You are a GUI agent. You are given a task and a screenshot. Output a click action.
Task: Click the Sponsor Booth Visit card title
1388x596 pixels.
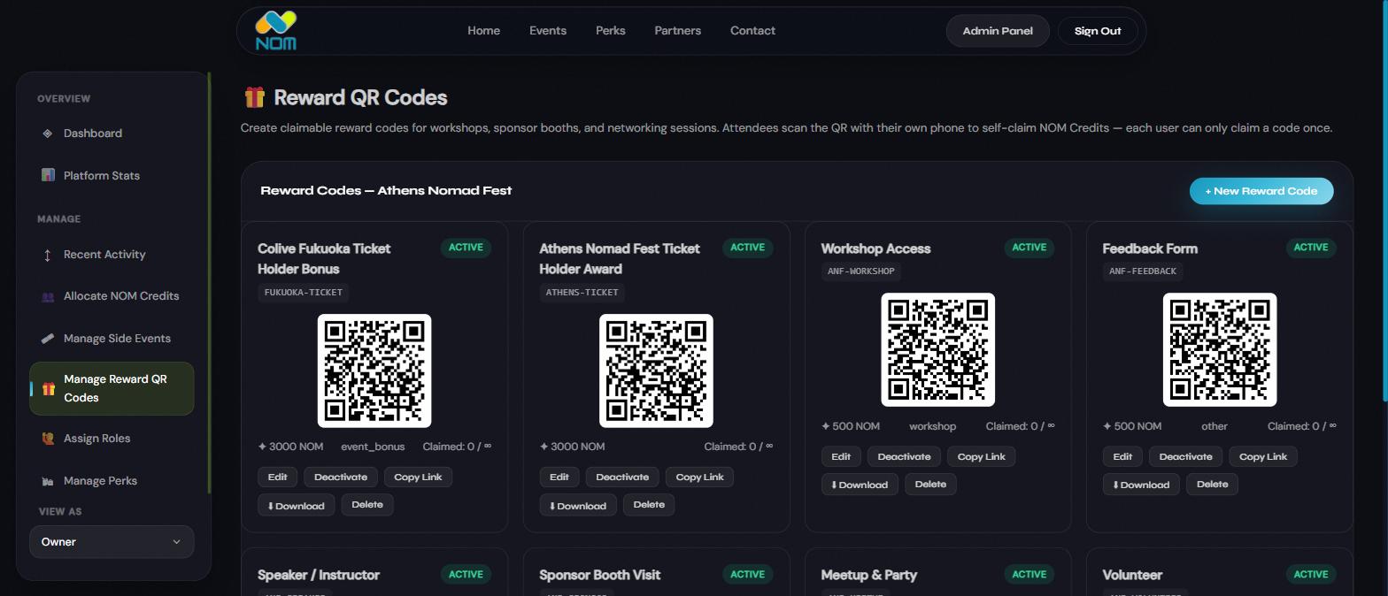coord(600,575)
